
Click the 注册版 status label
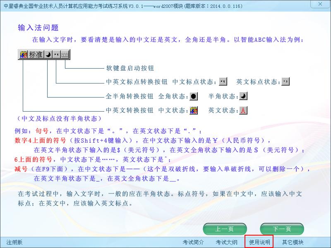click(14, 242)
